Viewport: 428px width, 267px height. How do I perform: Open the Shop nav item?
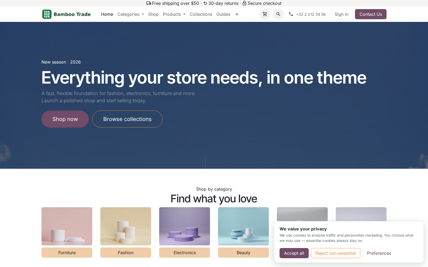153,14
